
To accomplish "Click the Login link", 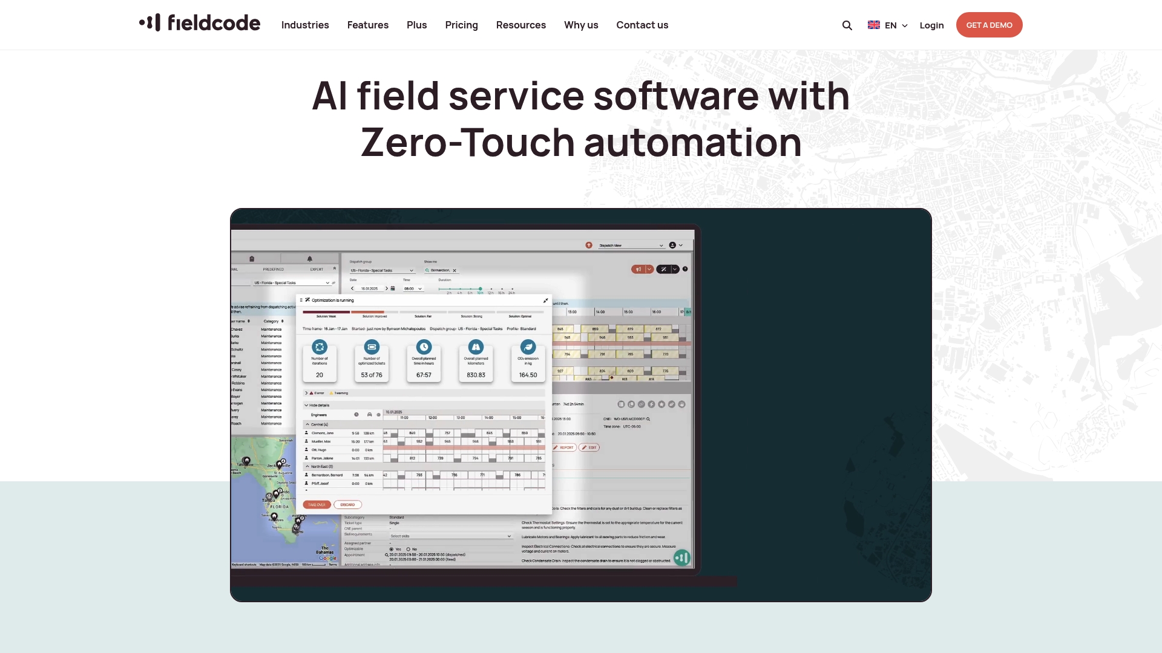I will click(931, 25).
